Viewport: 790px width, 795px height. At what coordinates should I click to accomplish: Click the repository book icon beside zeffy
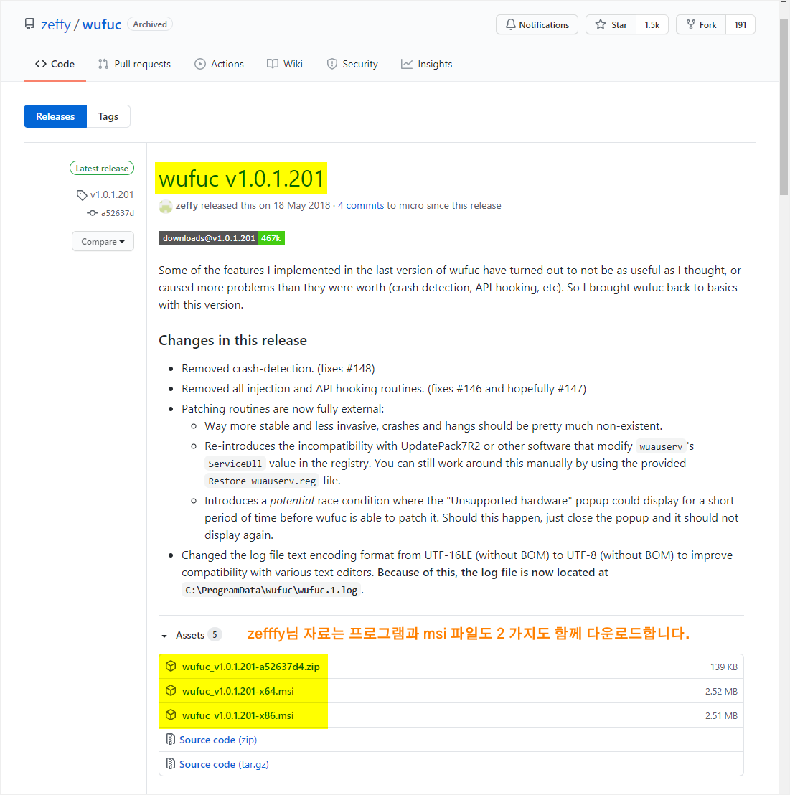(29, 24)
